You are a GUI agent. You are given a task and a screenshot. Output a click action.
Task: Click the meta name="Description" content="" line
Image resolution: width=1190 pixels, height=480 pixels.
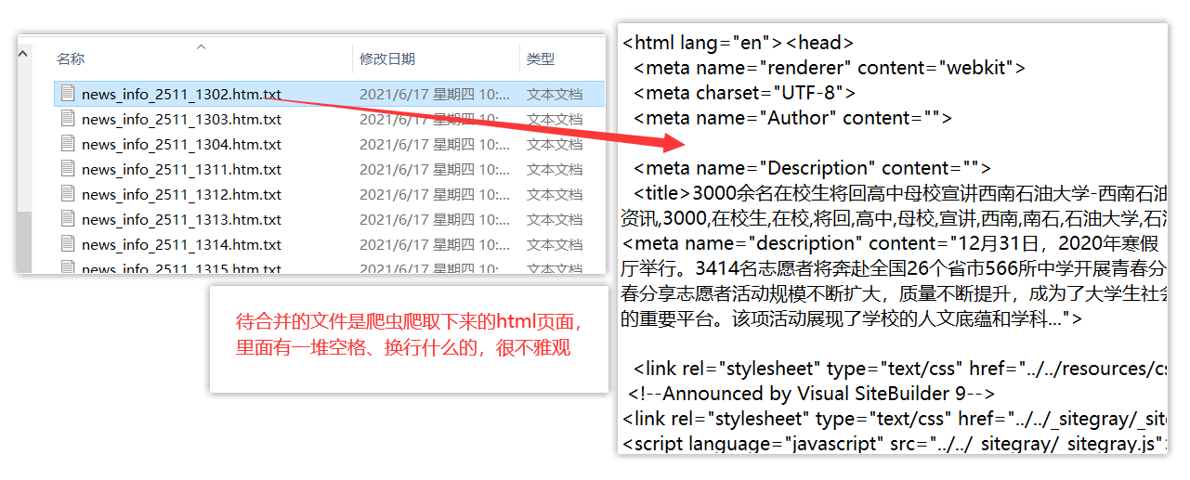(x=813, y=168)
